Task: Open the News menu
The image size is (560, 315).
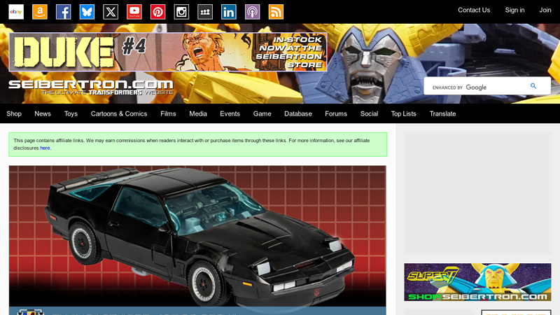Action: coord(43,113)
